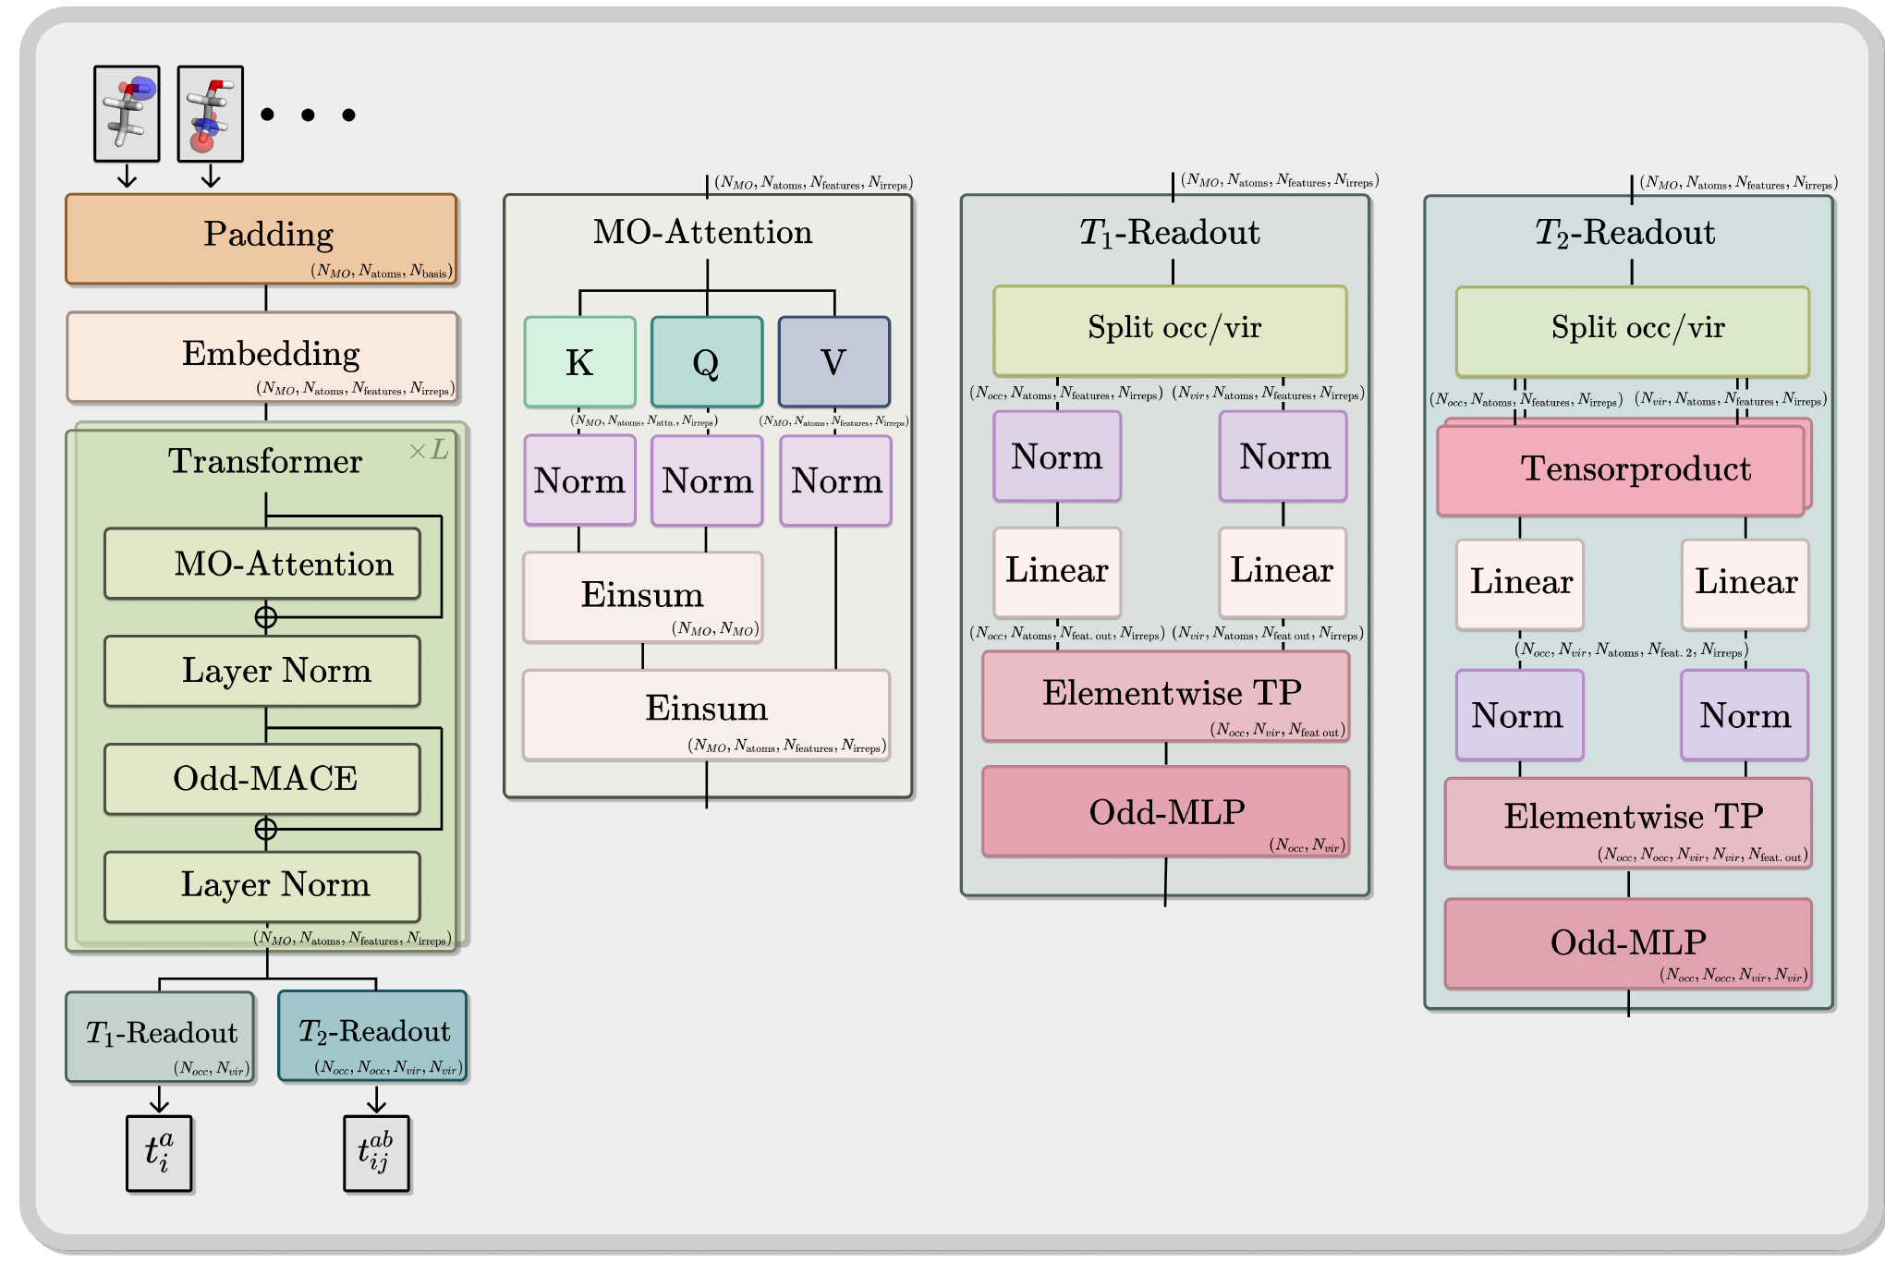
Task: Click the T1-Readout panel title
Action: (1170, 232)
